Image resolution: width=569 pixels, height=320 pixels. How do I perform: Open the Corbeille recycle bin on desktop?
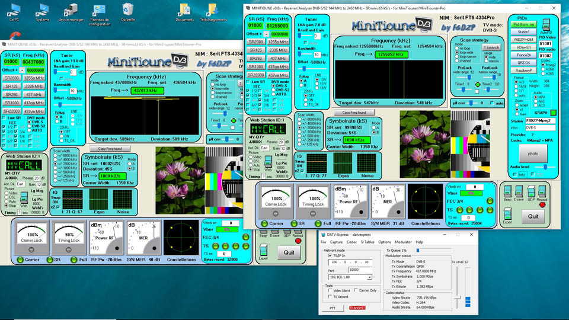pyautogui.click(x=128, y=9)
